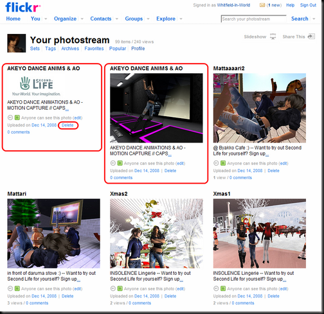Click the Mattari photo title
Image resolution: width=324 pixels, height=314 pixels.
tap(17, 194)
